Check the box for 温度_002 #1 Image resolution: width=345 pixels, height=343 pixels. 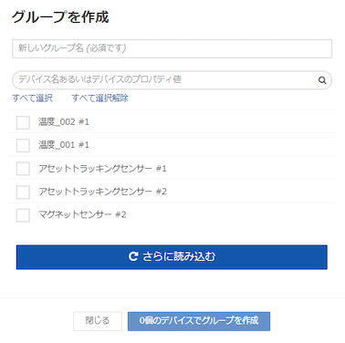[x=23, y=122]
